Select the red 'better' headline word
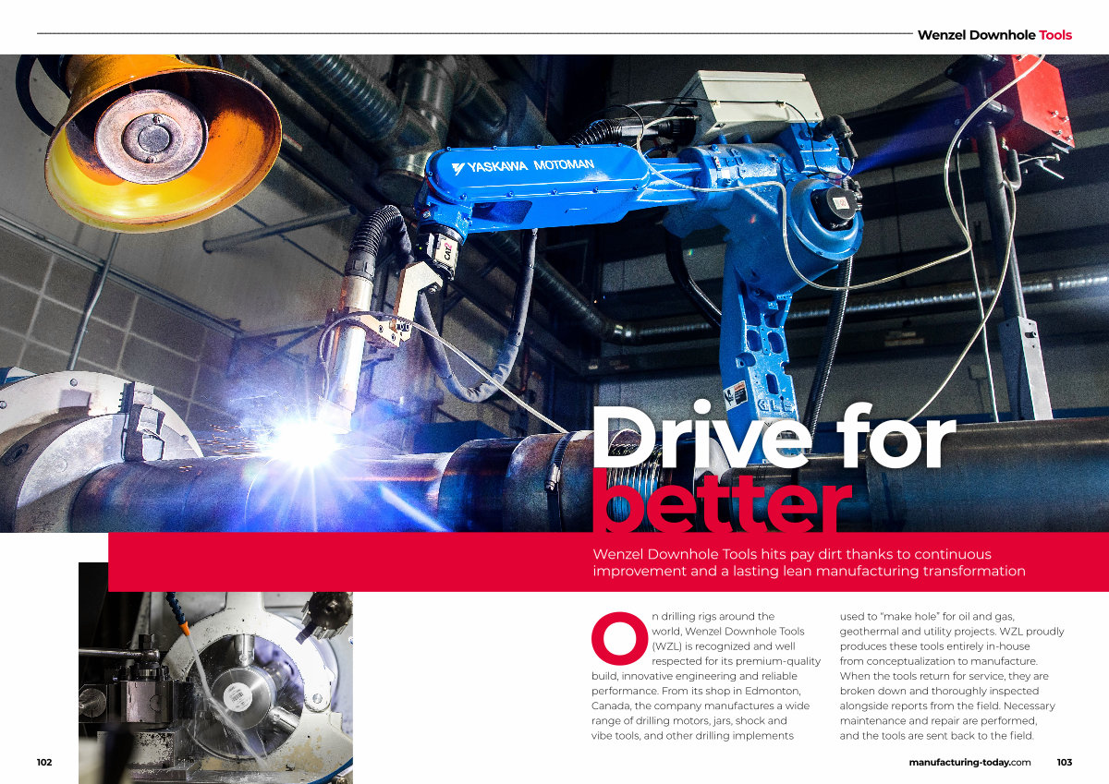The width and height of the screenshot is (1109, 784). click(x=721, y=501)
